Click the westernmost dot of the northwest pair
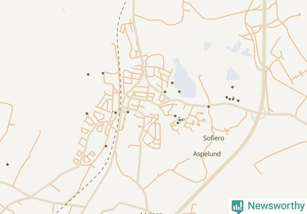 pyautogui.click(x=88, y=74)
